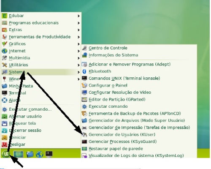Click the Adept package manager icon

(84, 64)
